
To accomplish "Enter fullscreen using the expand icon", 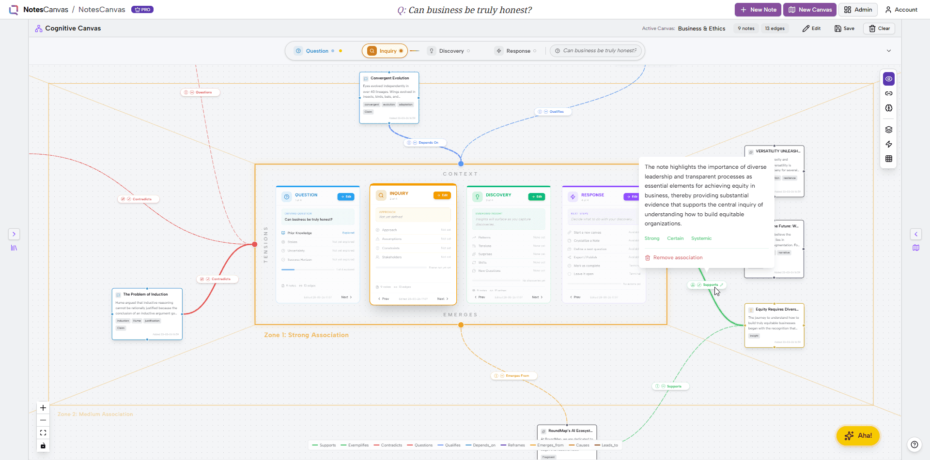I will click(43, 432).
